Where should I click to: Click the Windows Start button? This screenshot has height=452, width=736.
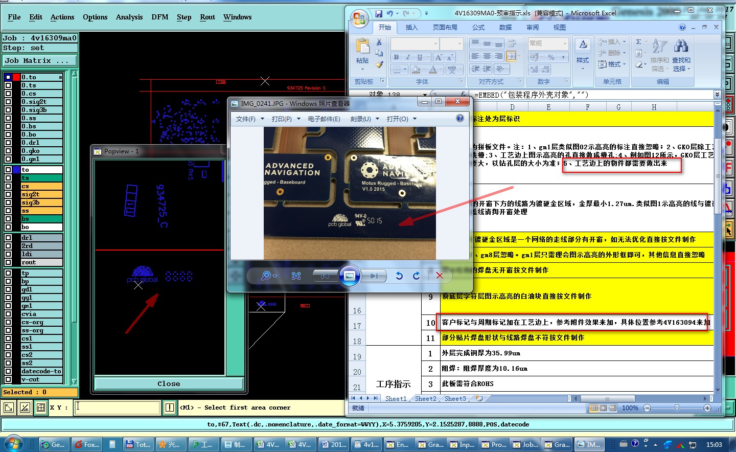(x=13, y=443)
